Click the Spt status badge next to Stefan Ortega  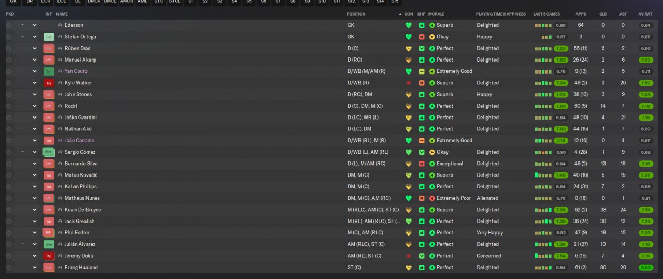pos(49,37)
